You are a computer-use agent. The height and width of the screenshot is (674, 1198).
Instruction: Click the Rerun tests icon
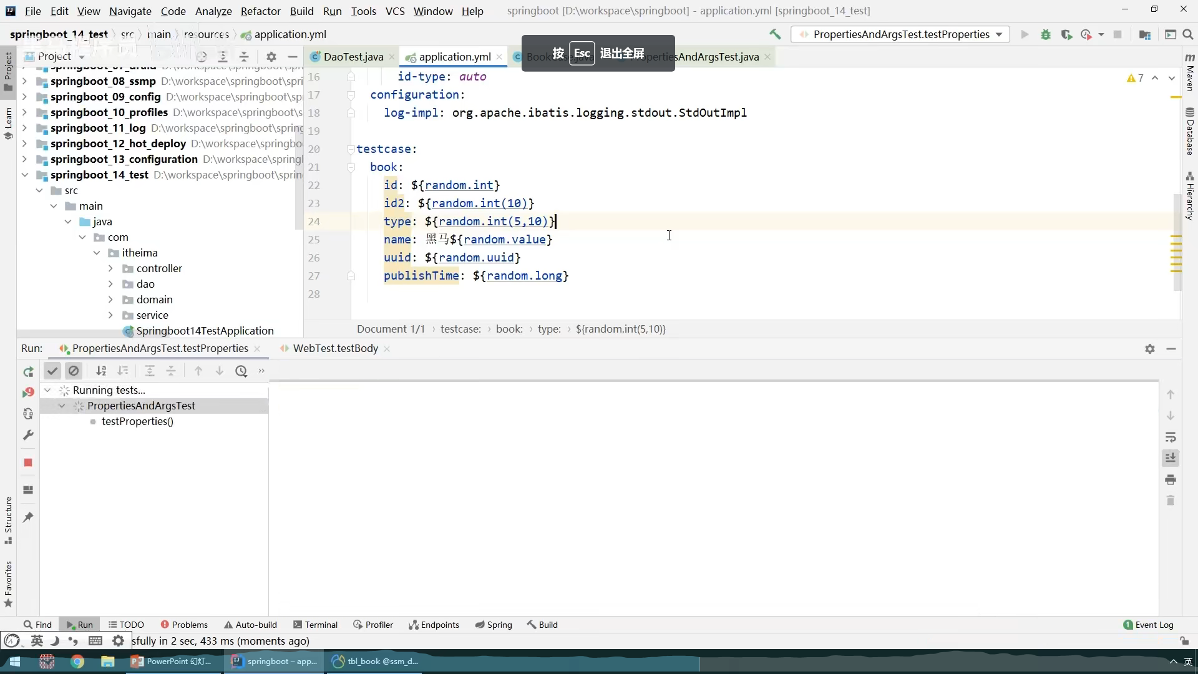28,372
